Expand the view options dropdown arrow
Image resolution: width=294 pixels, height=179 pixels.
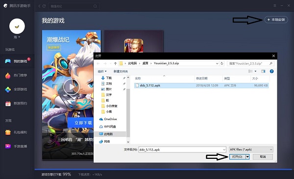(x=255, y=71)
